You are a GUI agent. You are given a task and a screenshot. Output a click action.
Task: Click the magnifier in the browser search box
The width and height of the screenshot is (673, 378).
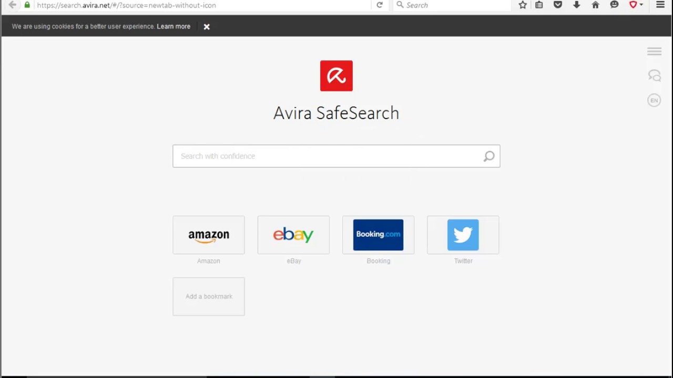(x=400, y=5)
